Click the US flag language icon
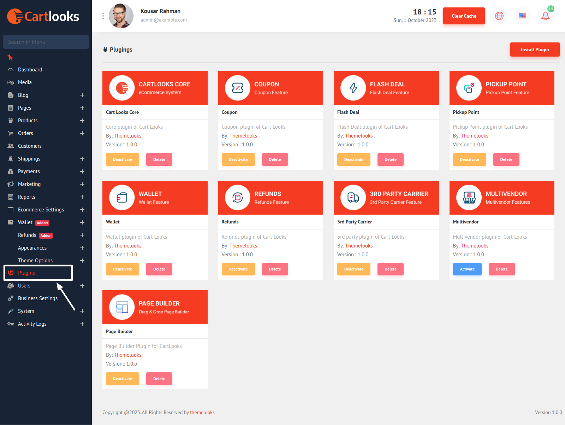Viewport: 565px width, 425px height. (522, 16)
